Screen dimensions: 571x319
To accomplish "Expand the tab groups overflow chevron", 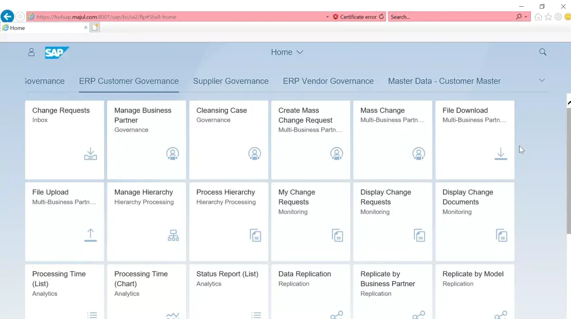I will (x=542, y=80).
